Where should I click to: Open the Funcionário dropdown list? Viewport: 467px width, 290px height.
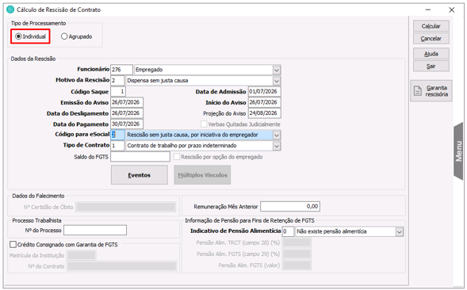(x=277, y=70)
